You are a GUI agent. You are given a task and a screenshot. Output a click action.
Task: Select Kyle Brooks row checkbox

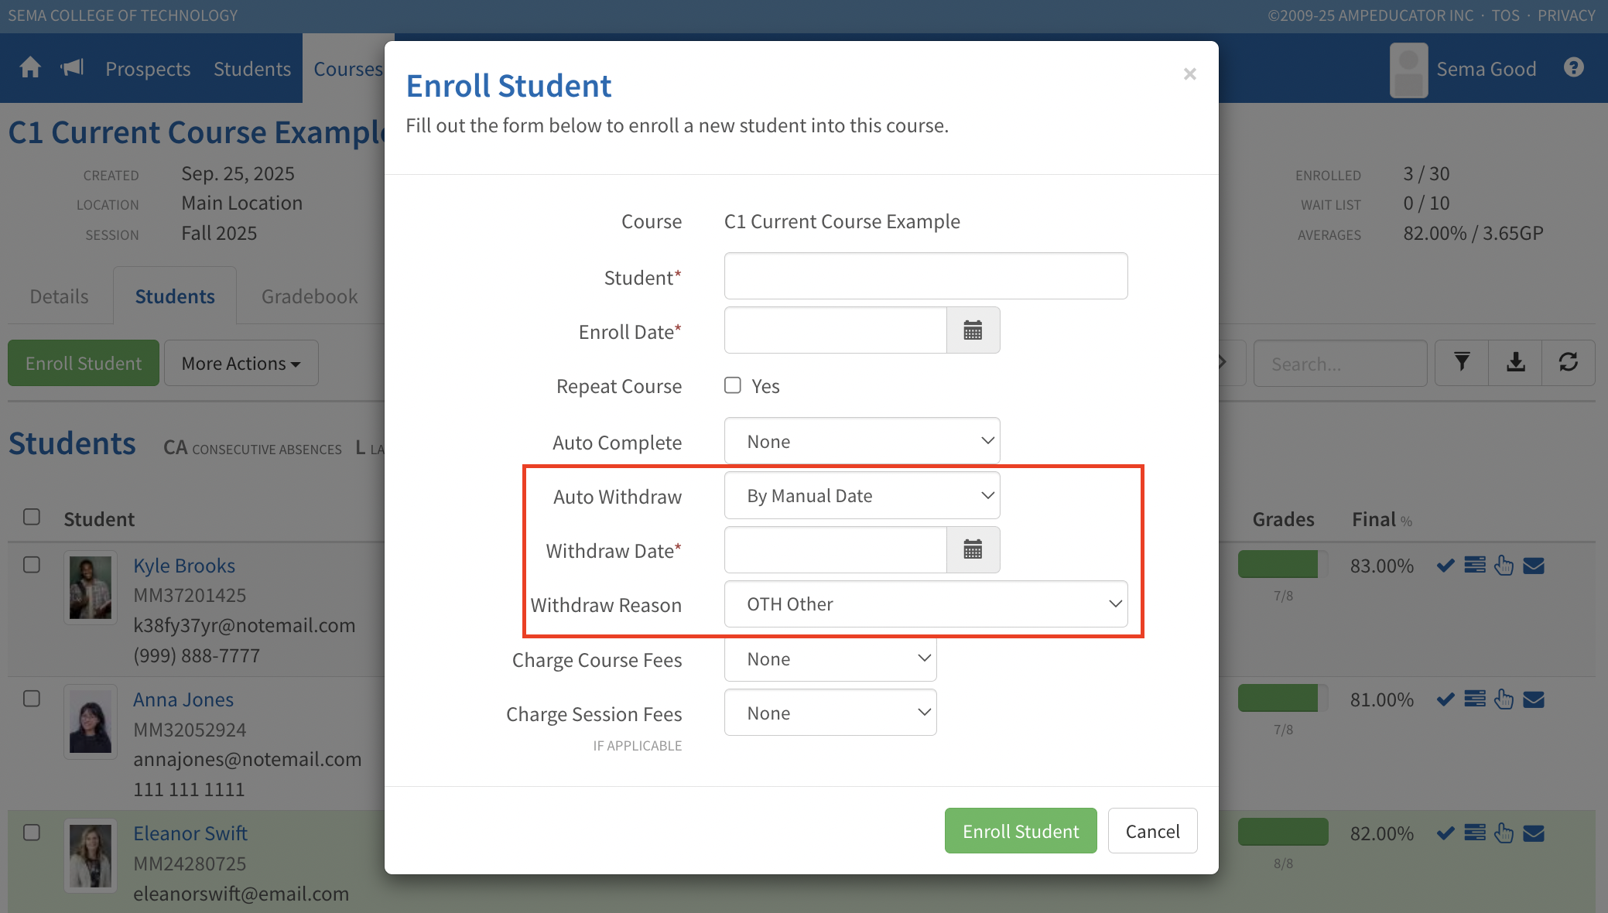point(32,565)
